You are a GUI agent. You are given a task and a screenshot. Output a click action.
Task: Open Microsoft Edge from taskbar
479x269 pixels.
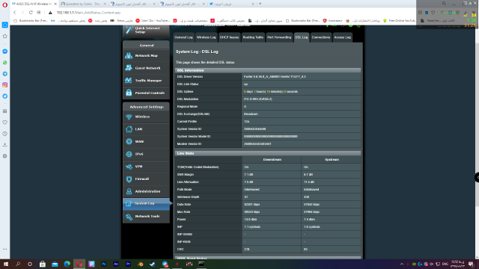pos(67,264)
